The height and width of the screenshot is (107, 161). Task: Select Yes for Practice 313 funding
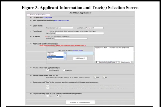coord(95,77)
